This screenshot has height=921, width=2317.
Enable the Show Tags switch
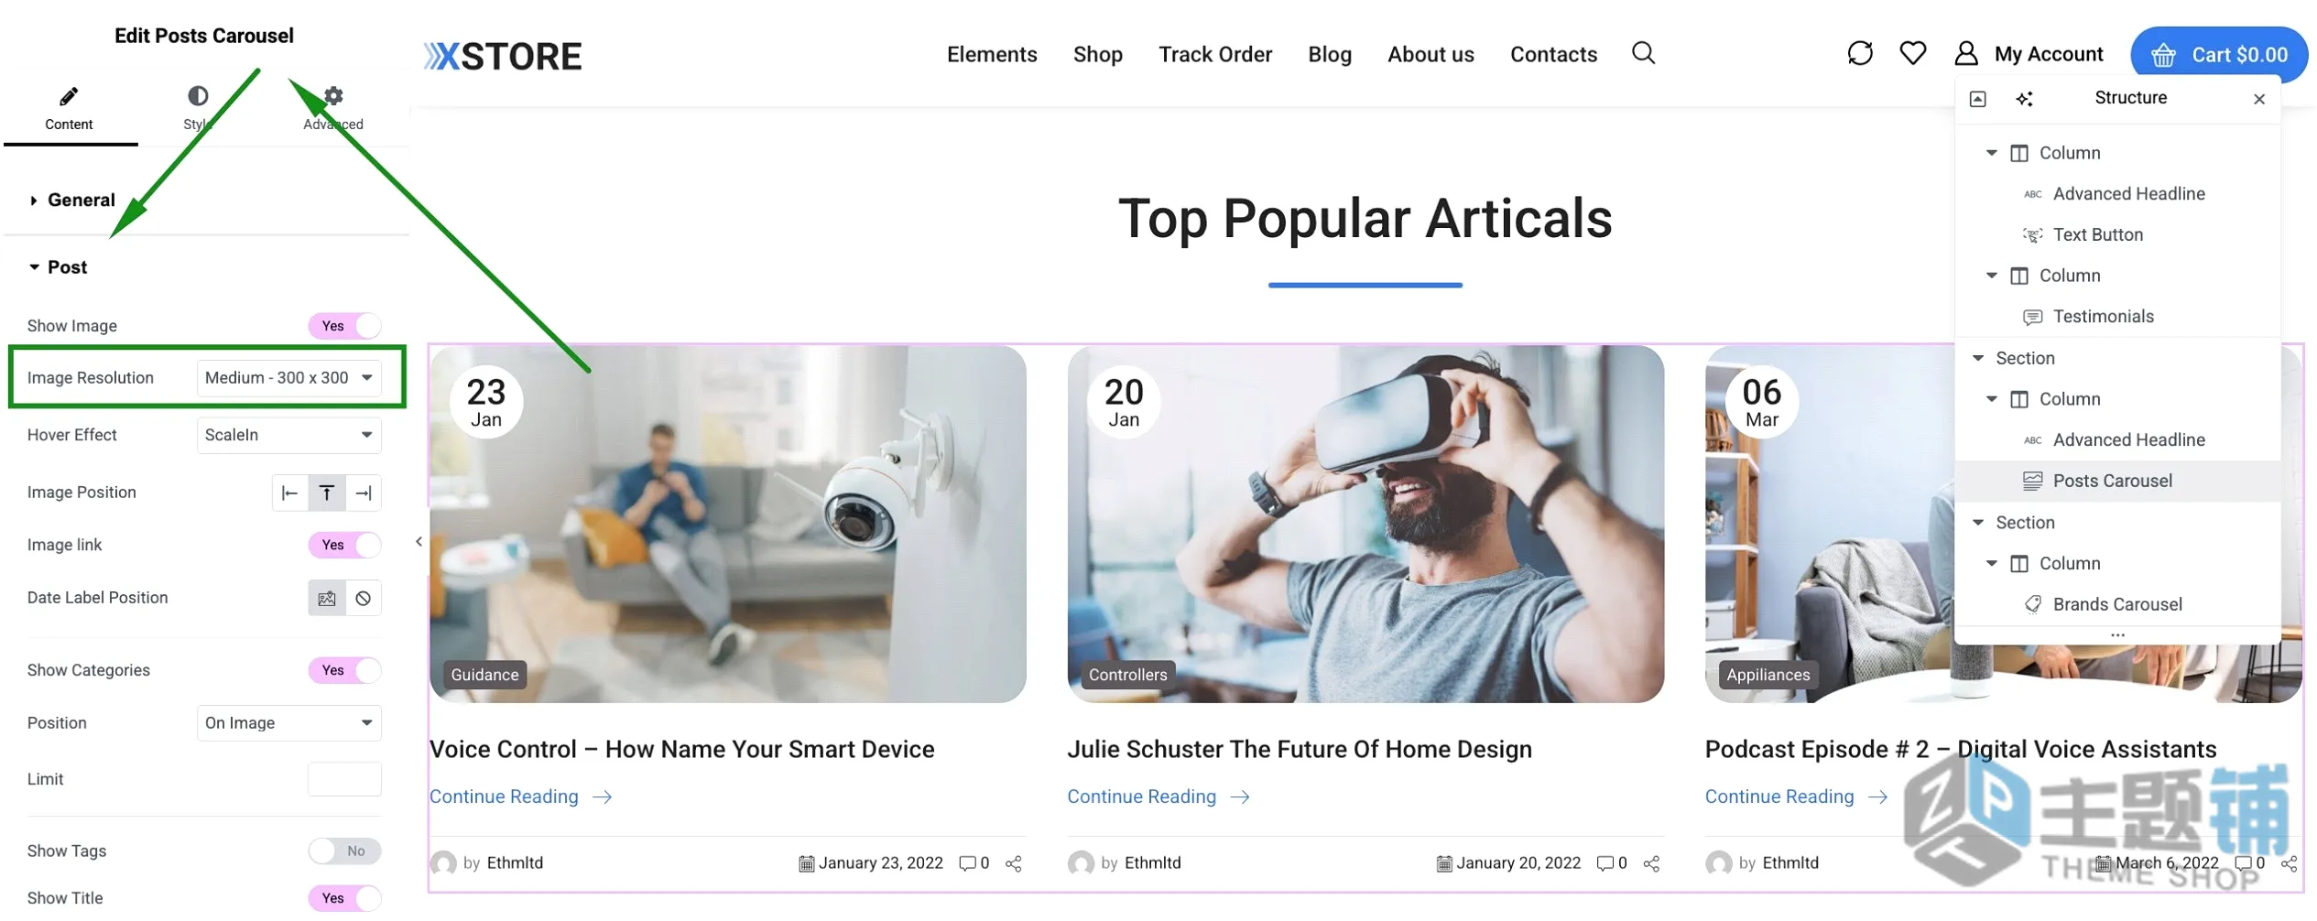click(x=344, y=851)
